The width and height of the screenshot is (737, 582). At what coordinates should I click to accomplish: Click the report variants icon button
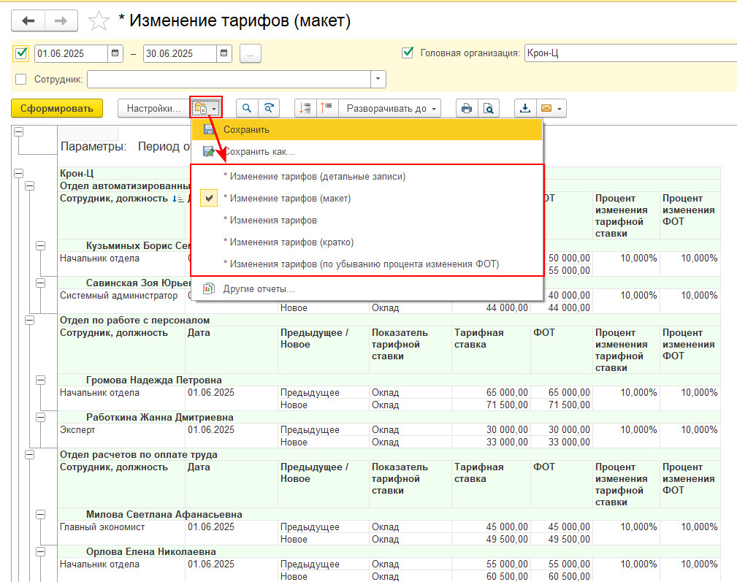coord(205,109)
